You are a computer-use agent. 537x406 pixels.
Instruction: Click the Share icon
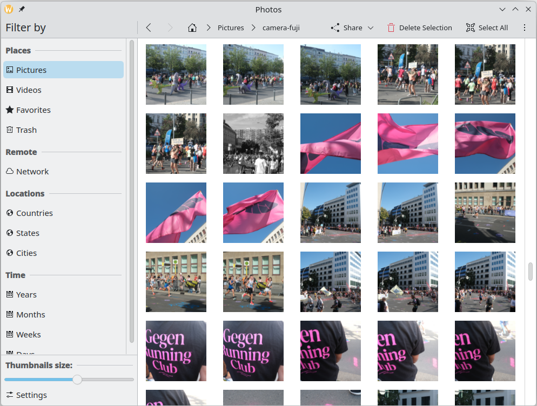[x=335, y=28]
